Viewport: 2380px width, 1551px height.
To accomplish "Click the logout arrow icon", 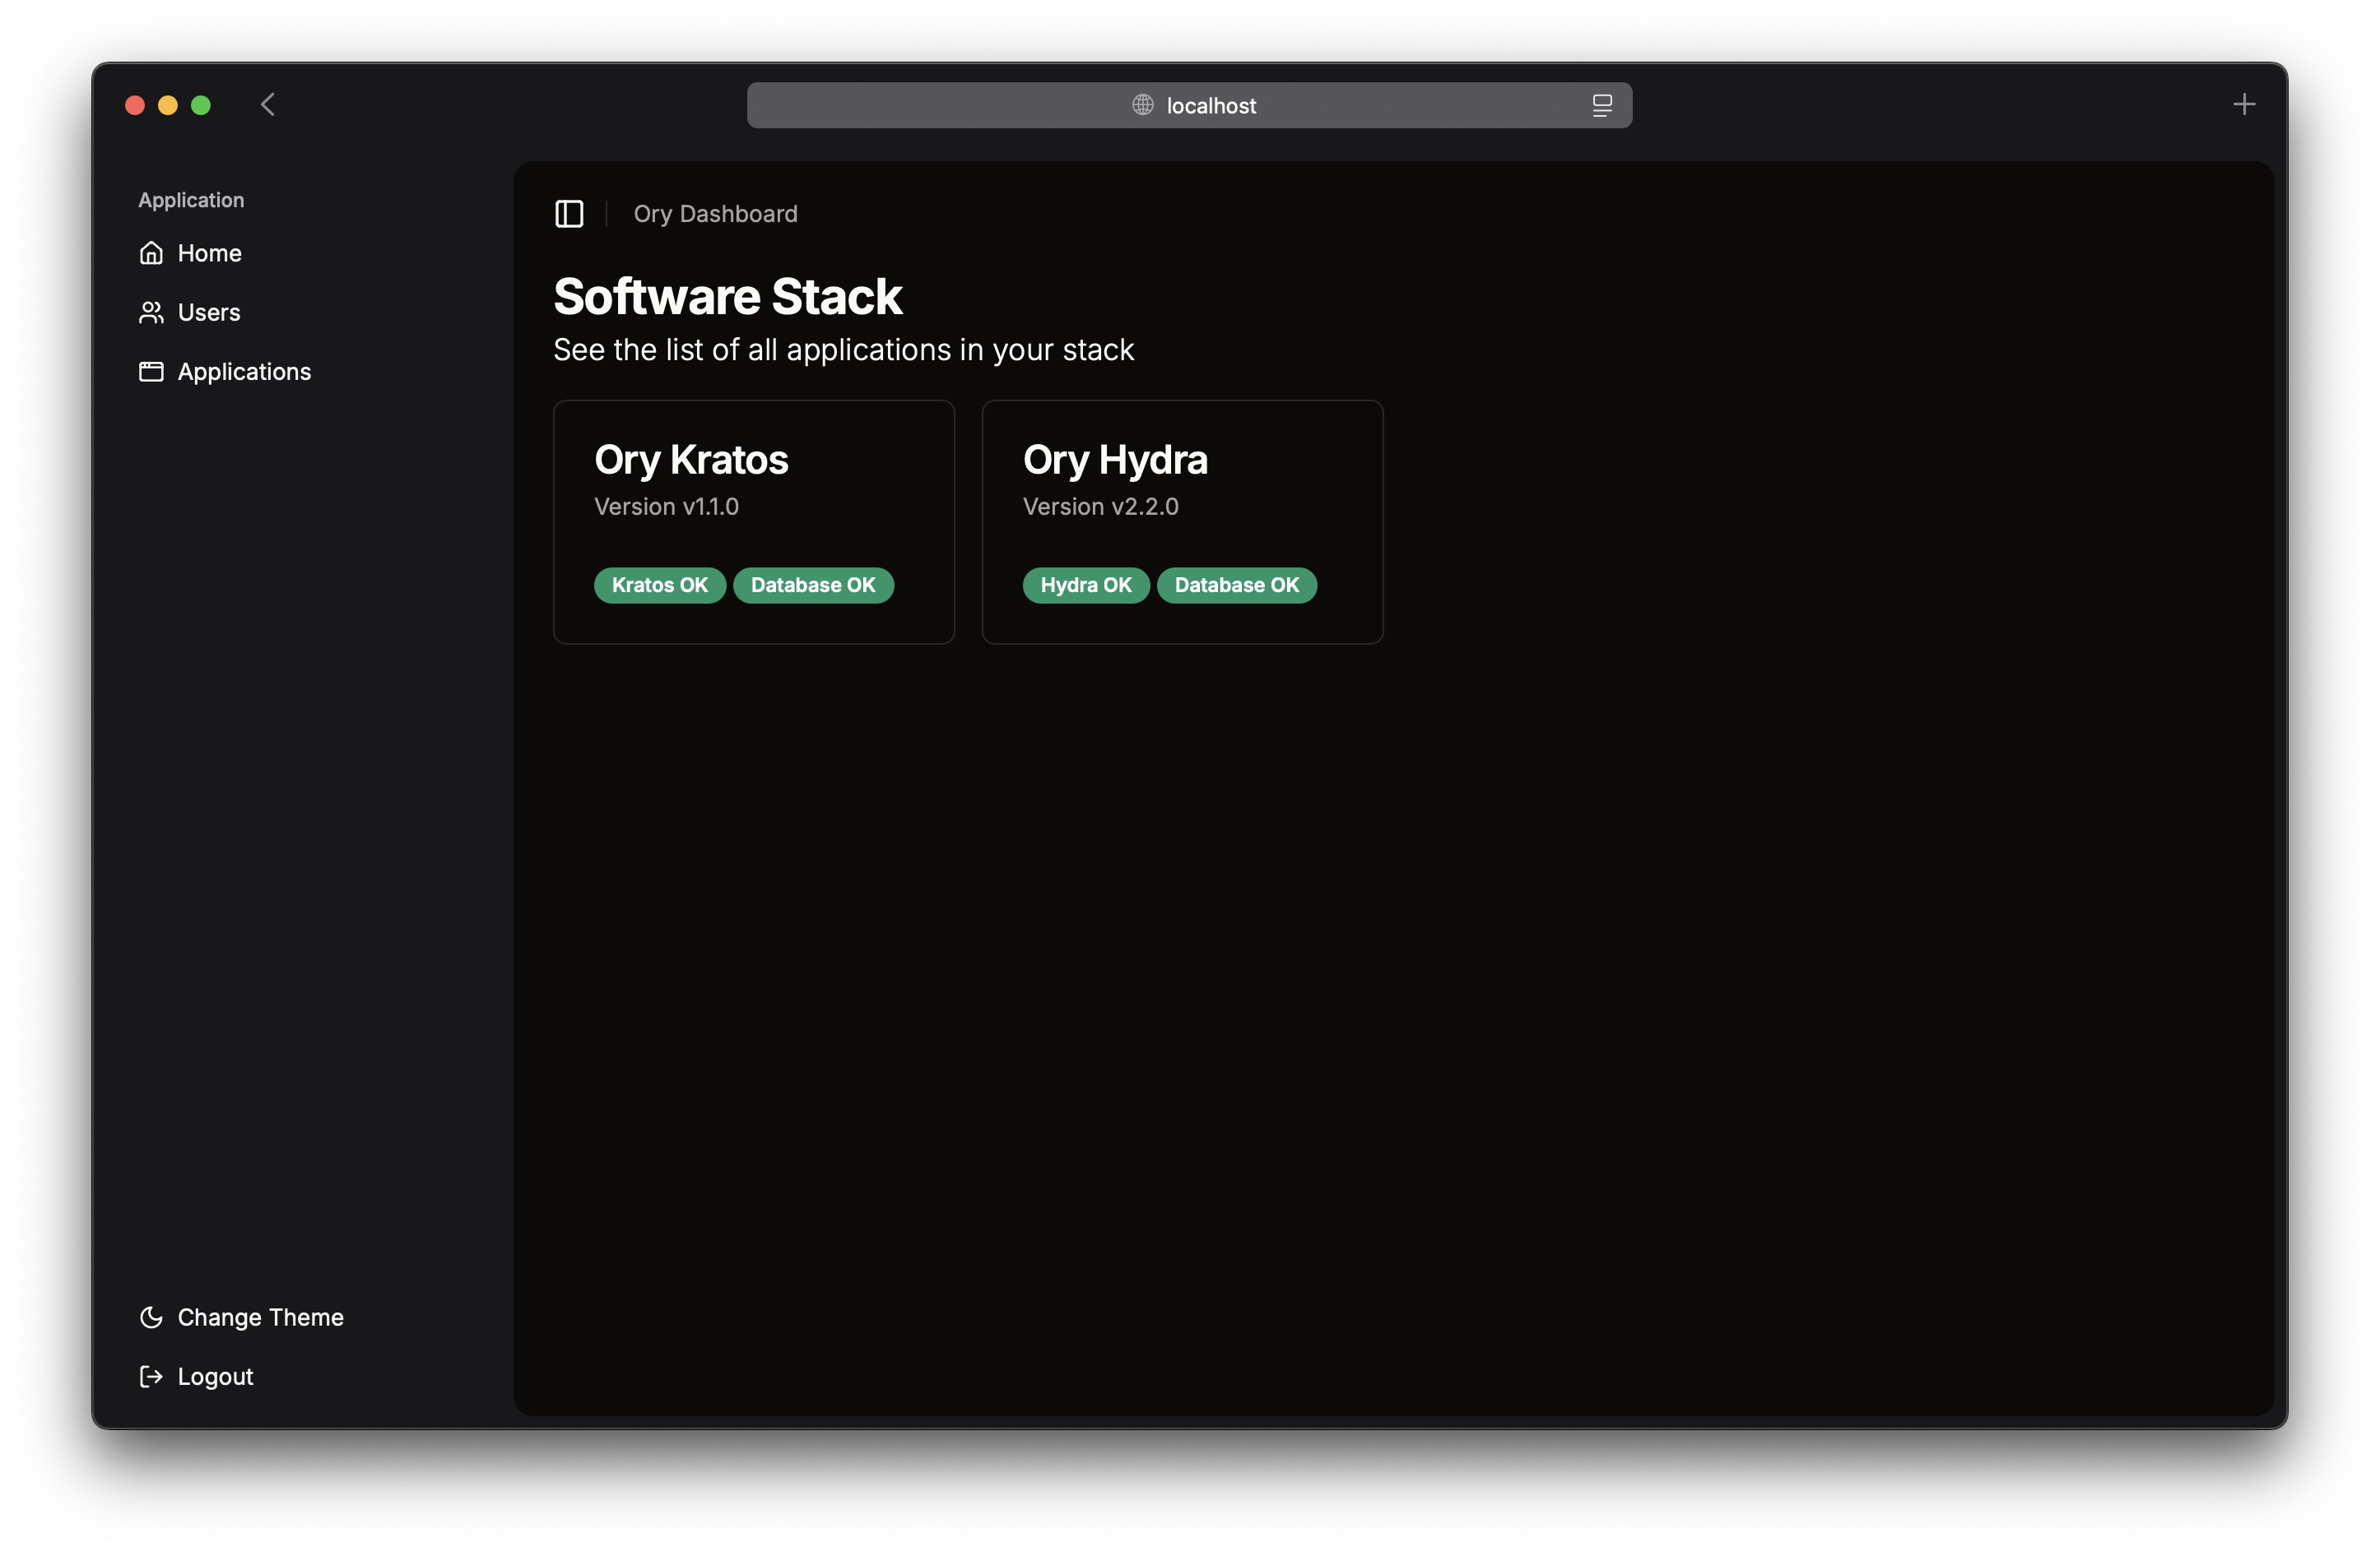I will [x=151, y=1376].
